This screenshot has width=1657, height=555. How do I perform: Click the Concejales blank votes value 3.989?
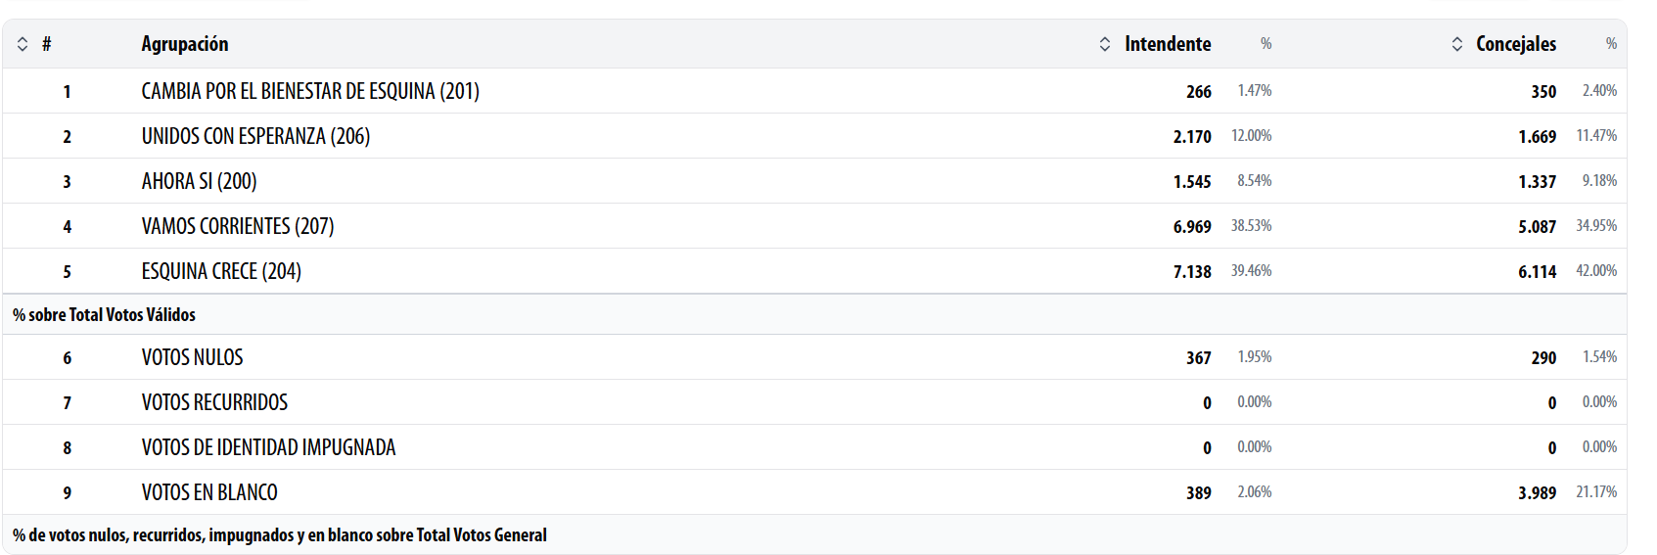[1537, 493]
